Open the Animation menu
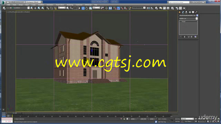Viewport: 221px width, 124px height. coord(50,5)
